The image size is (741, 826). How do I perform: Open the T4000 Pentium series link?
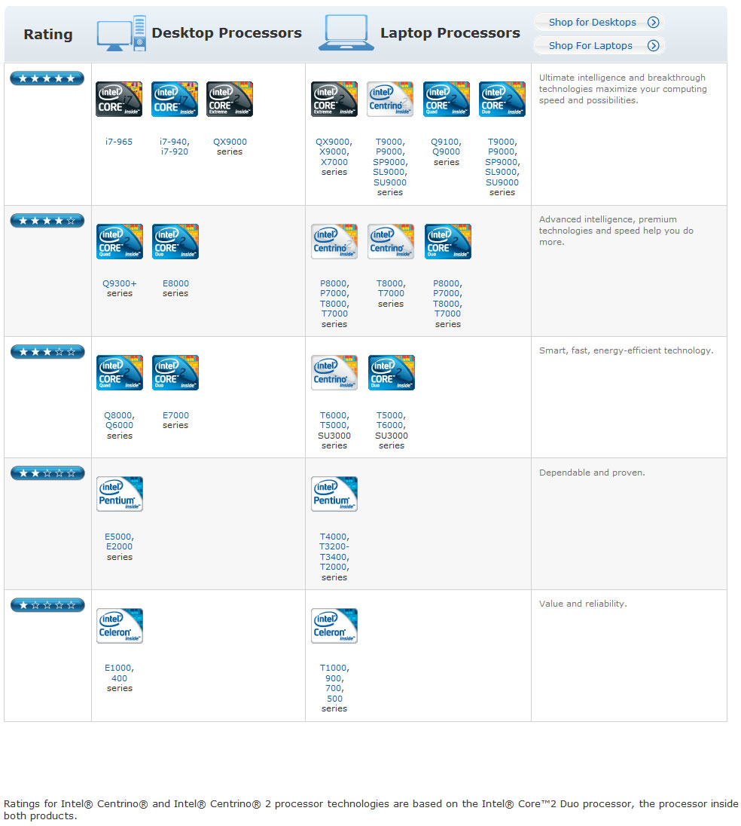(x=334, y=537)
